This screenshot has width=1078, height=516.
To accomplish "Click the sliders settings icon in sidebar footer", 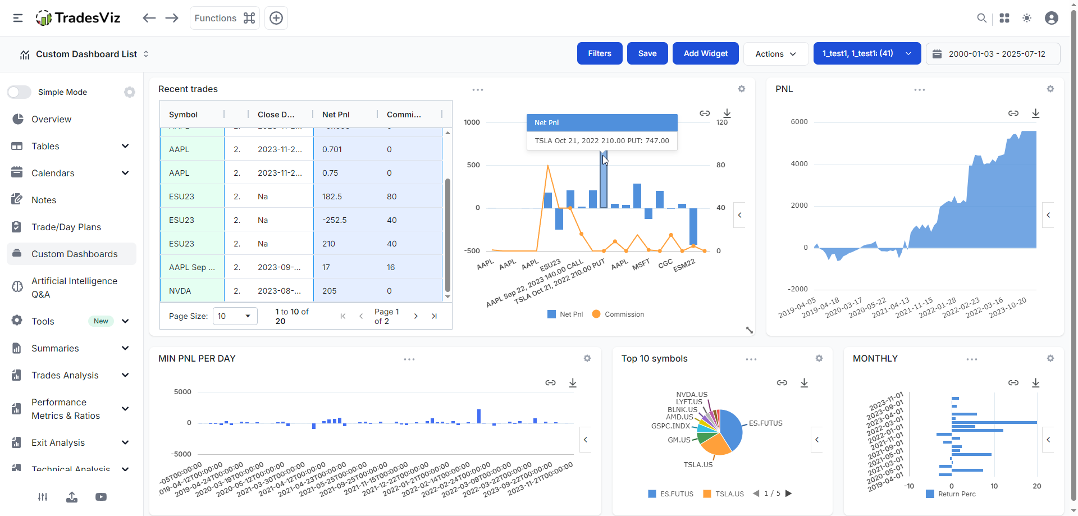I will click(x=43, y=497).
